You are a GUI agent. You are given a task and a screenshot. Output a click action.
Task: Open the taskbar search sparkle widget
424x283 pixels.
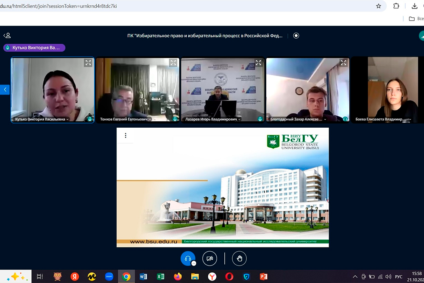[16, 277]
